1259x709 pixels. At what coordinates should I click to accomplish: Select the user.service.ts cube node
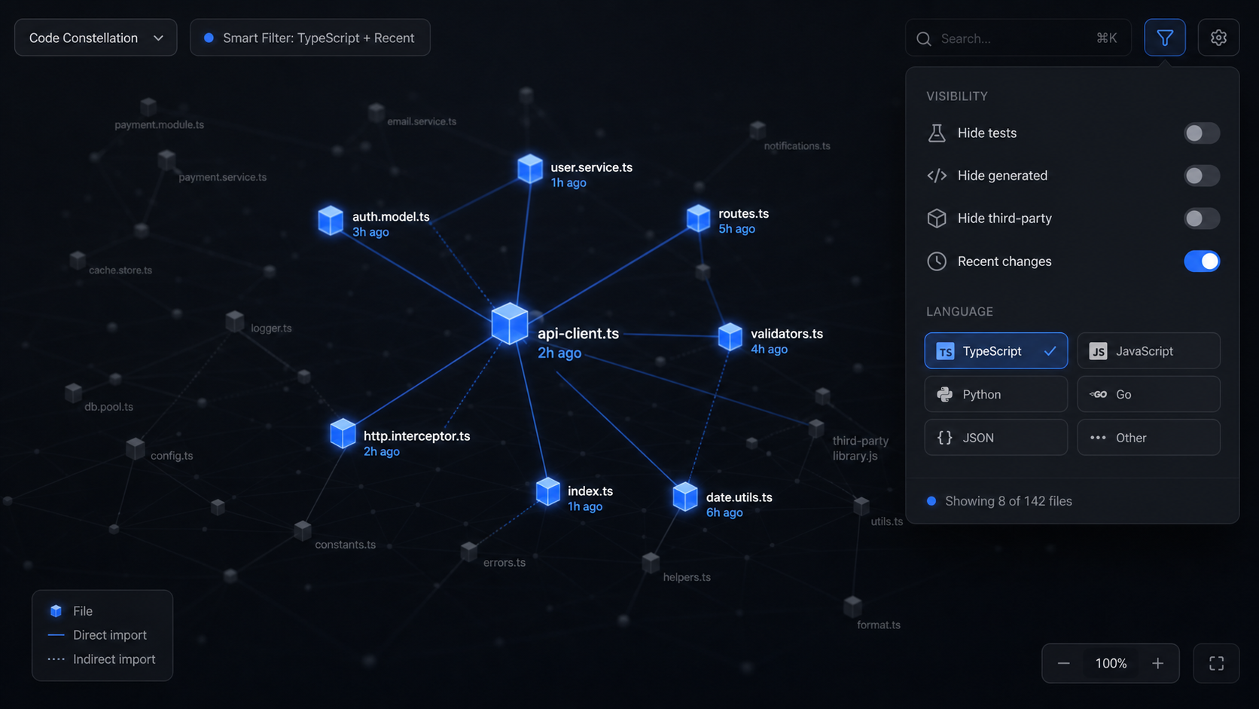coord(530,169)
